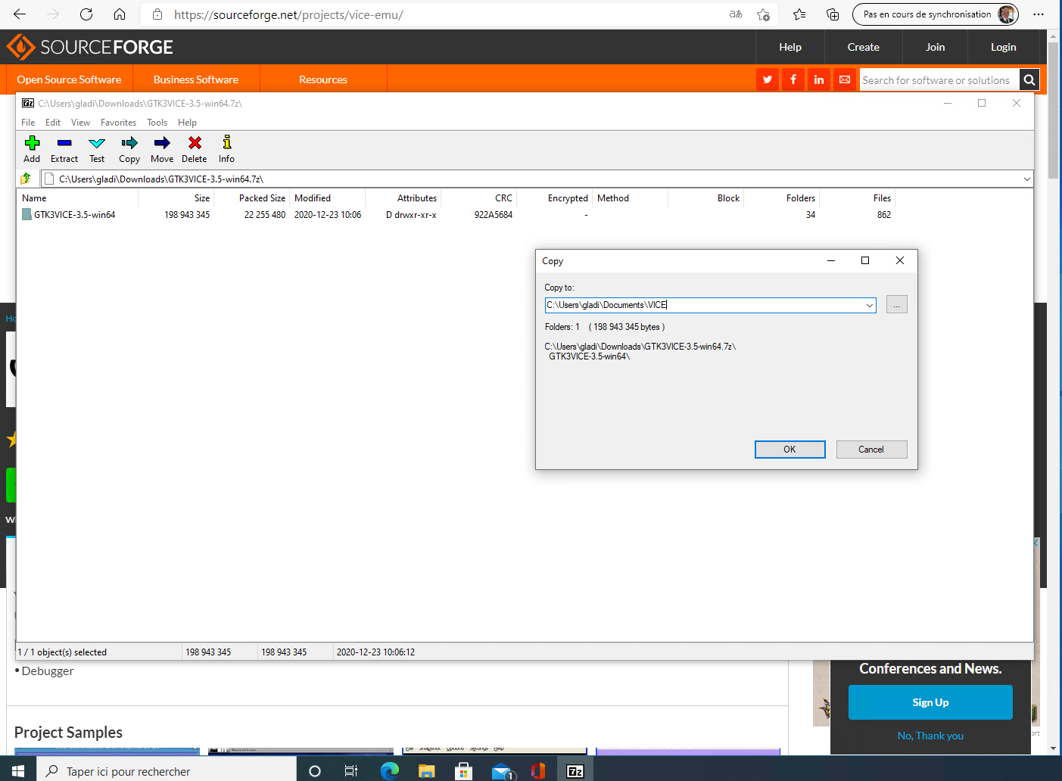The image size is (1062, 781).
Task: Open the translate page option in address bar
Action: coord(736,14)
